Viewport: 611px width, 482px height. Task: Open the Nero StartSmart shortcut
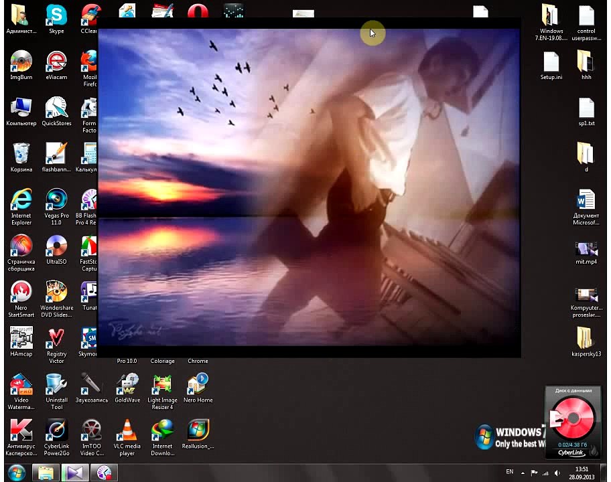(x=21, y=299)
